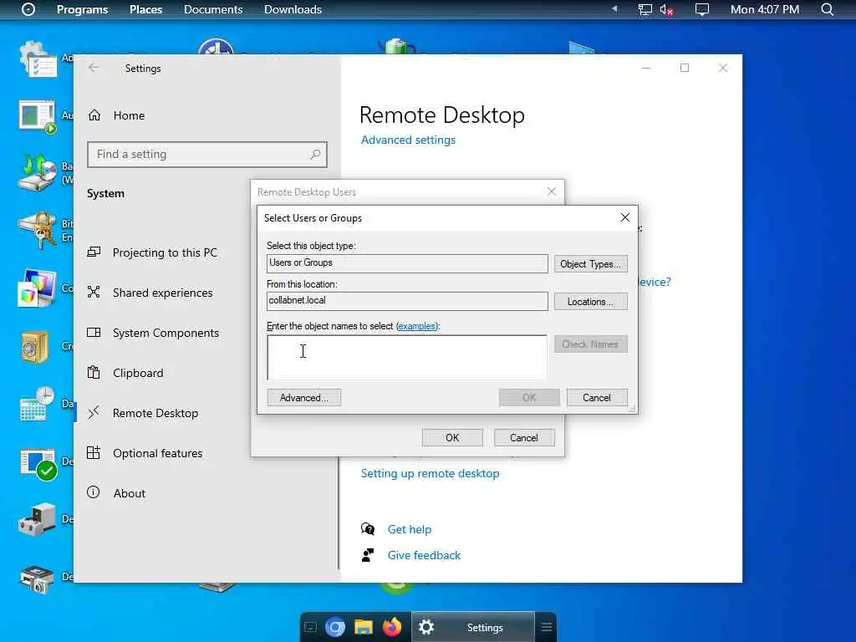The height and width of the screenshot is (642, 856).
Task: Click Advanced in Select Users dialog
Action: (x=304, y=397)
